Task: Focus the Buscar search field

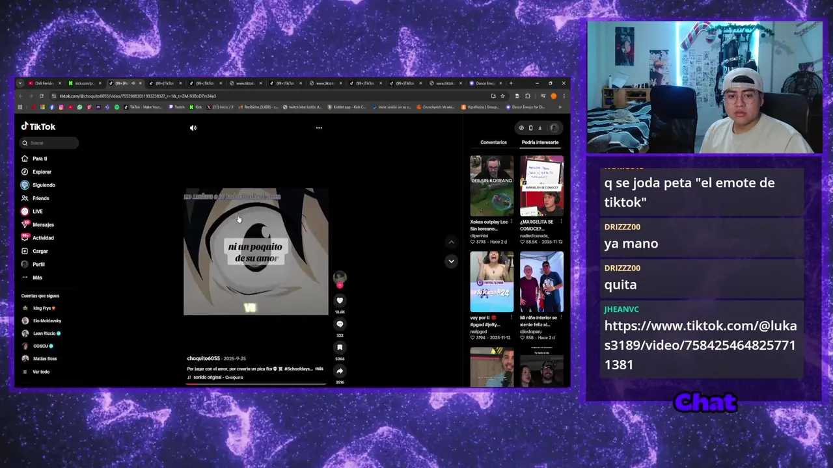Action: [x=49, y=143]
